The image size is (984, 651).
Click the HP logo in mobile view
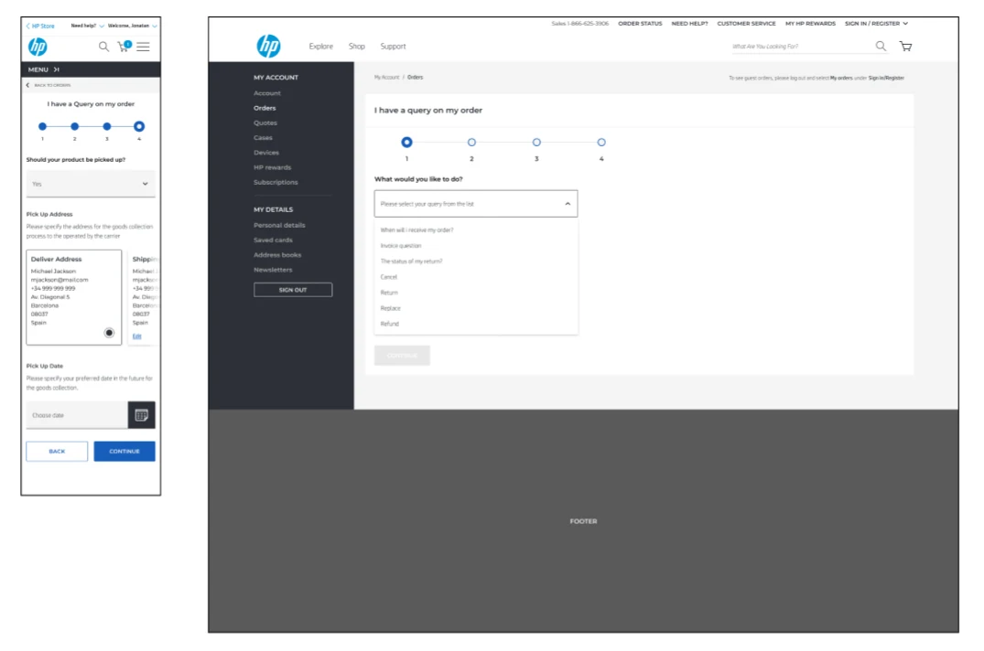click(x=38, y=47)
